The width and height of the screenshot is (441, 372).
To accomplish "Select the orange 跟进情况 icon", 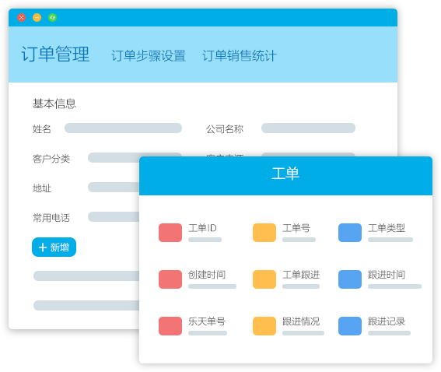I will click(264, 326).
